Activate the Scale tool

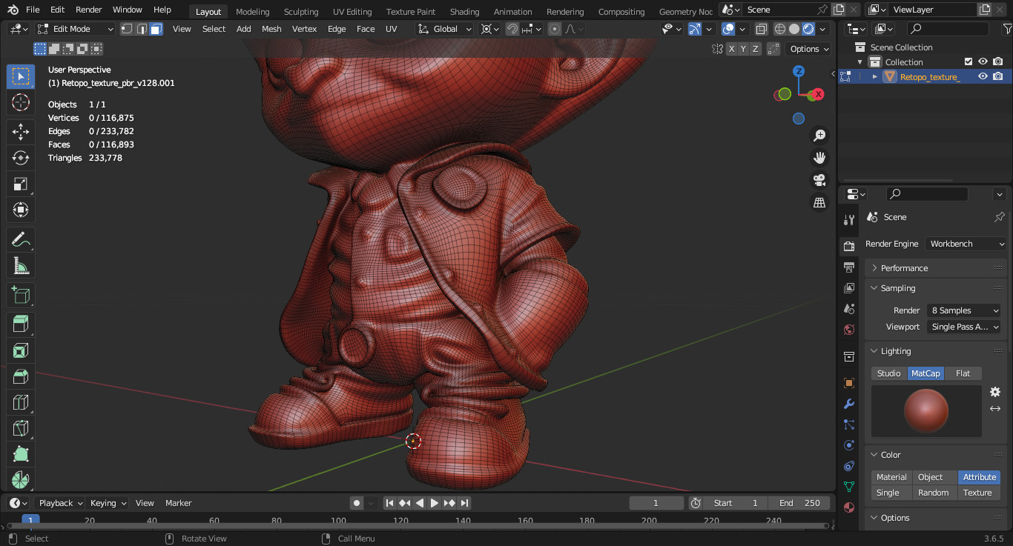click(21, 184)
